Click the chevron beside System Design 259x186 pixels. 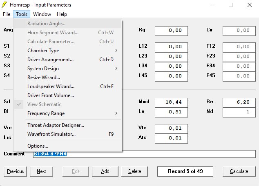116,69
